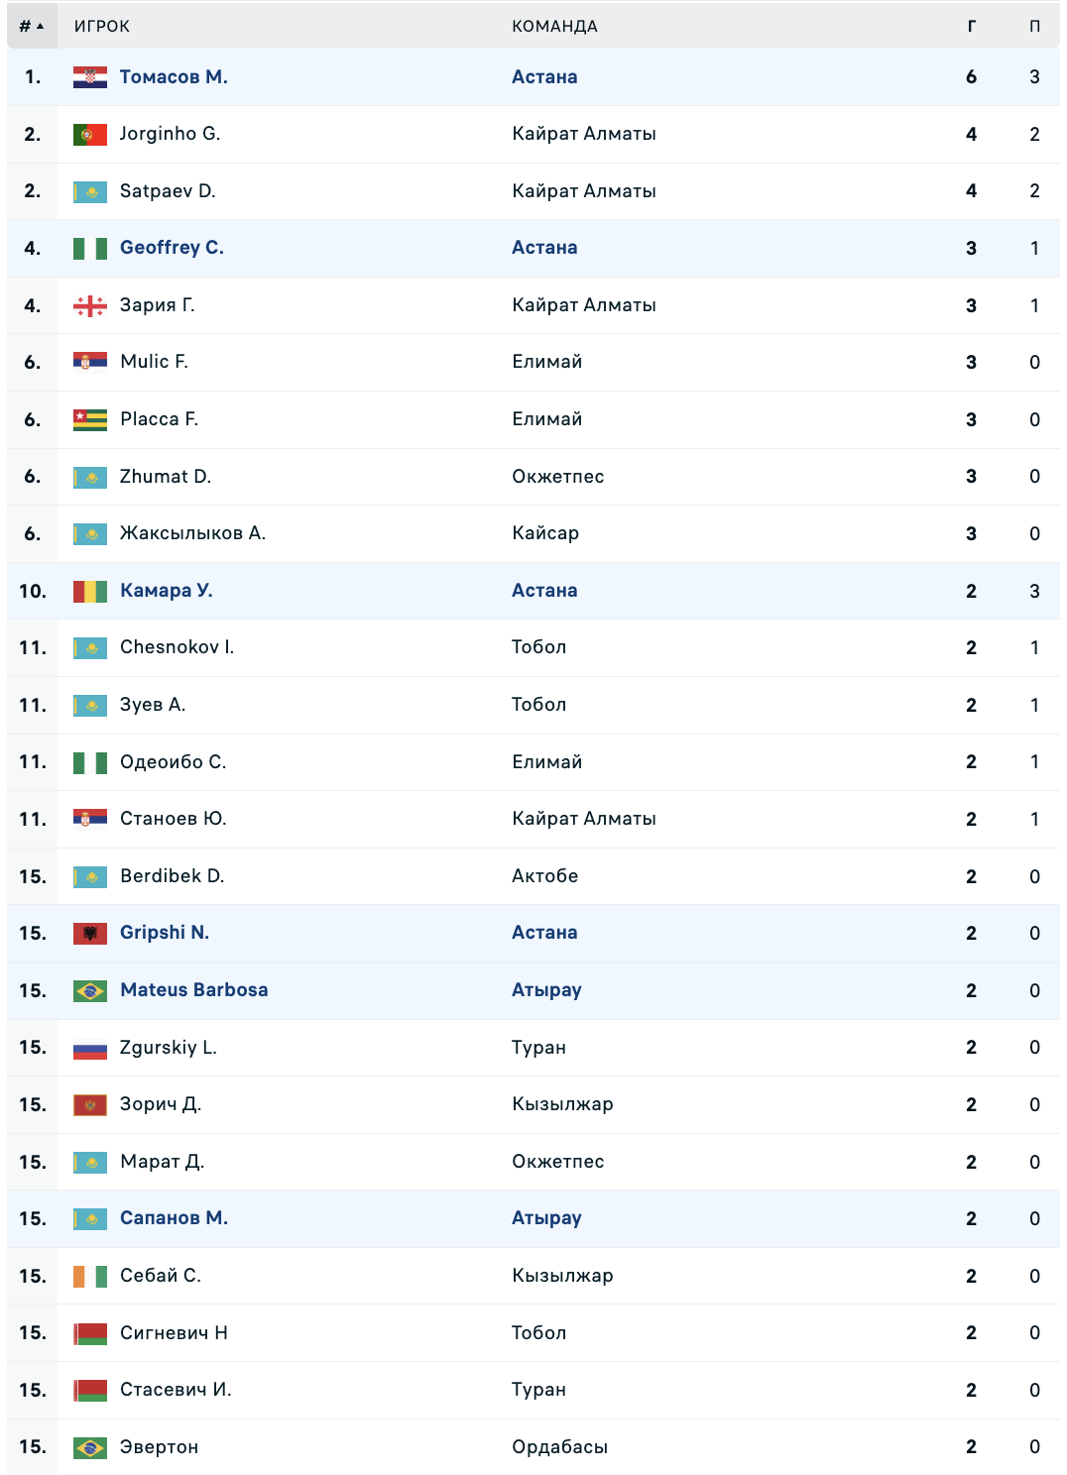1067x1475 pixels.
Task: Open the Сапанов М. player link
Action: point(174,1218)
